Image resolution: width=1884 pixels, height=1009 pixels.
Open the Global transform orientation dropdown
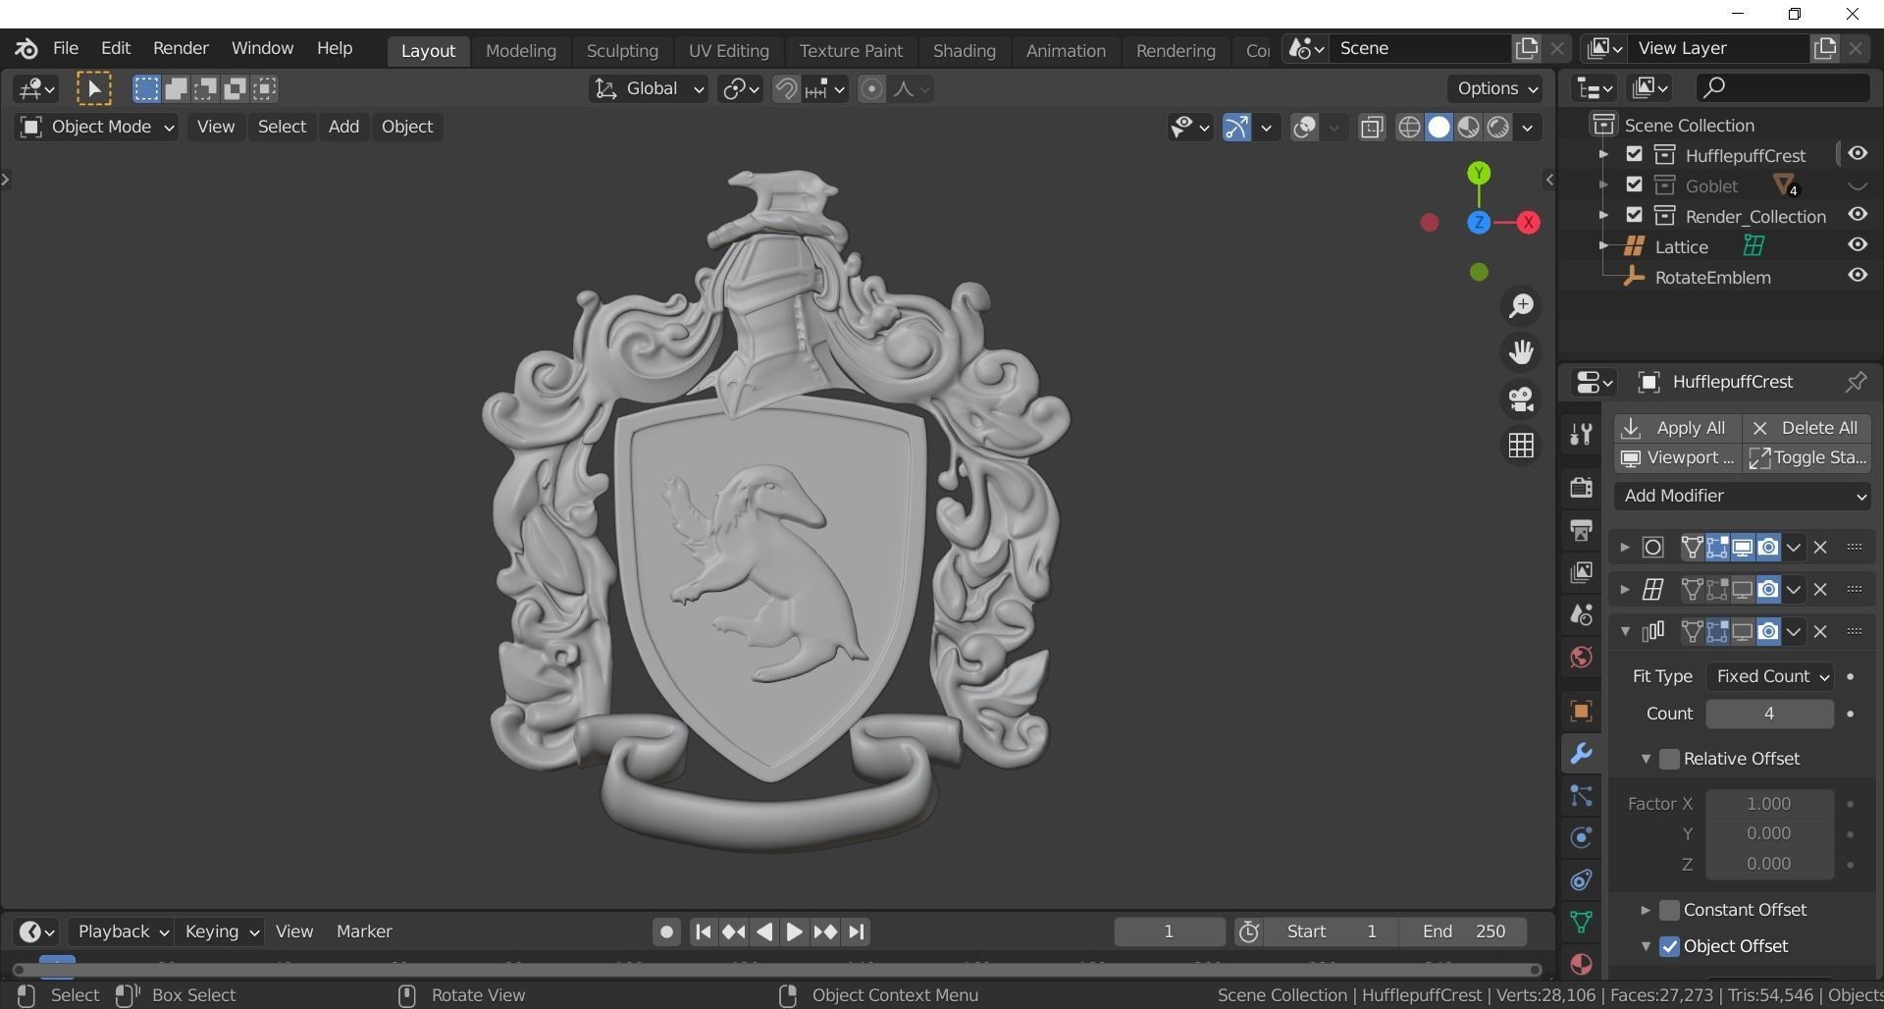click(648, 89)
